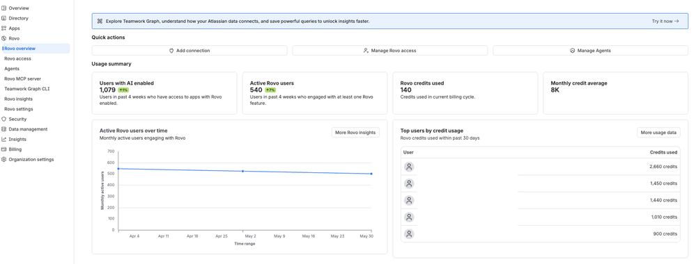Viewport: 696px width, 264px height.
Task: Click the Add connection plug icon
Action: [171, 51]
